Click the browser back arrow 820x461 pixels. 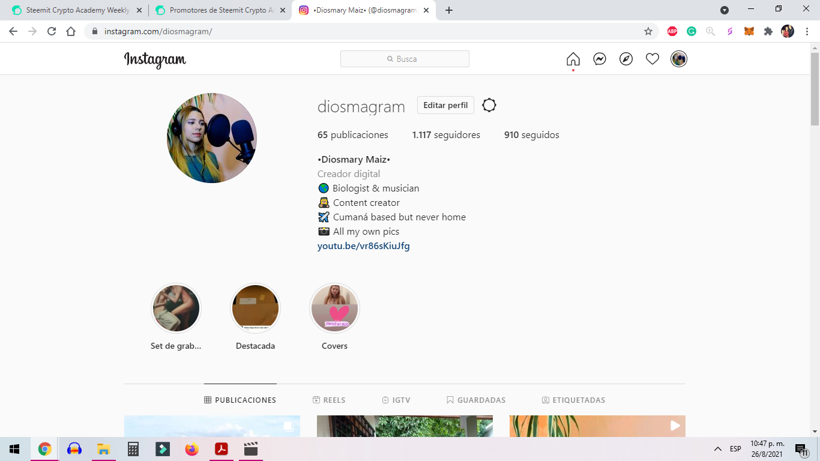[13, 31]
